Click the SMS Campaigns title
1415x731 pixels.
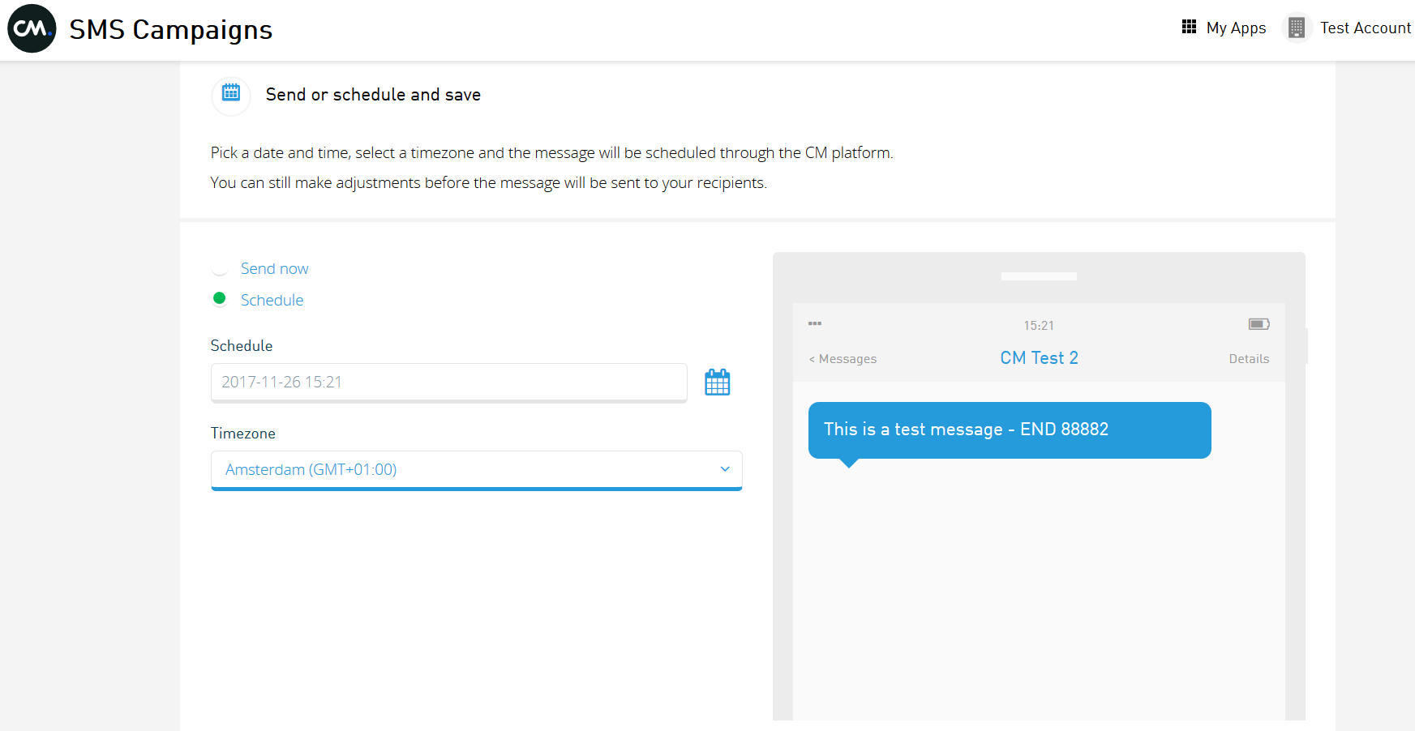point(171,30)
